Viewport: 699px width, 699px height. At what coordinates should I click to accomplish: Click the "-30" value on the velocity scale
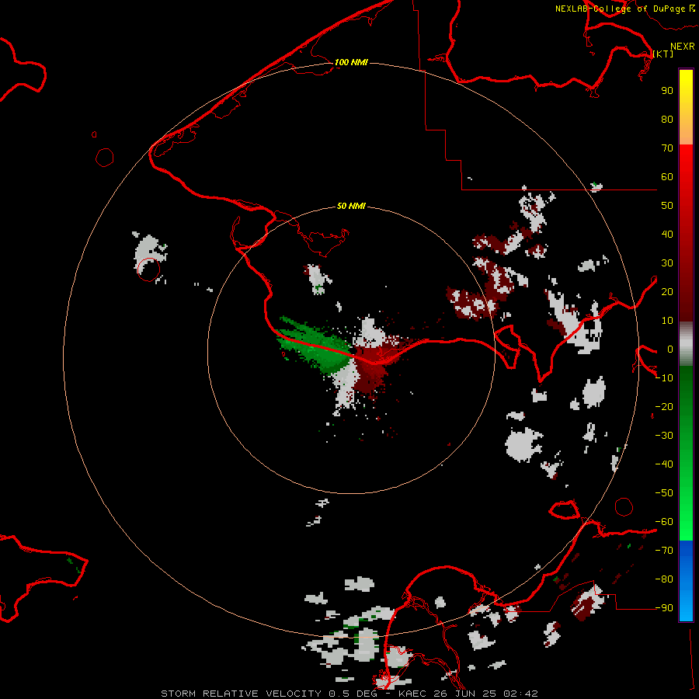coord(664,436)
